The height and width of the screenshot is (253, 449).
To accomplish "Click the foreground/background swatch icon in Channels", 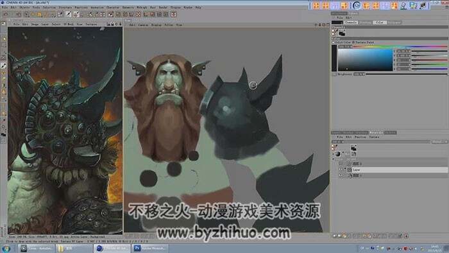I will tap(342, 33).
